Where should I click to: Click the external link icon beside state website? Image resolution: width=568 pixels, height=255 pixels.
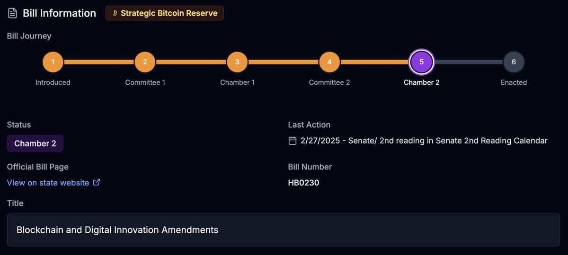point(97,182)
